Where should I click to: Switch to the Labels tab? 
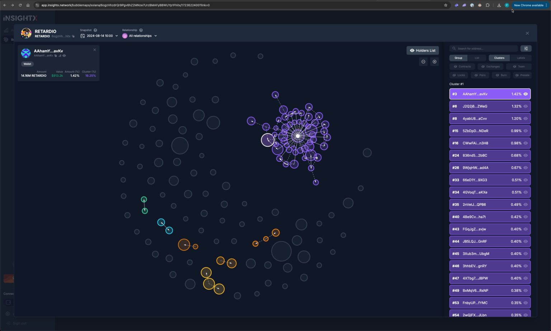[x=521, y=58]
